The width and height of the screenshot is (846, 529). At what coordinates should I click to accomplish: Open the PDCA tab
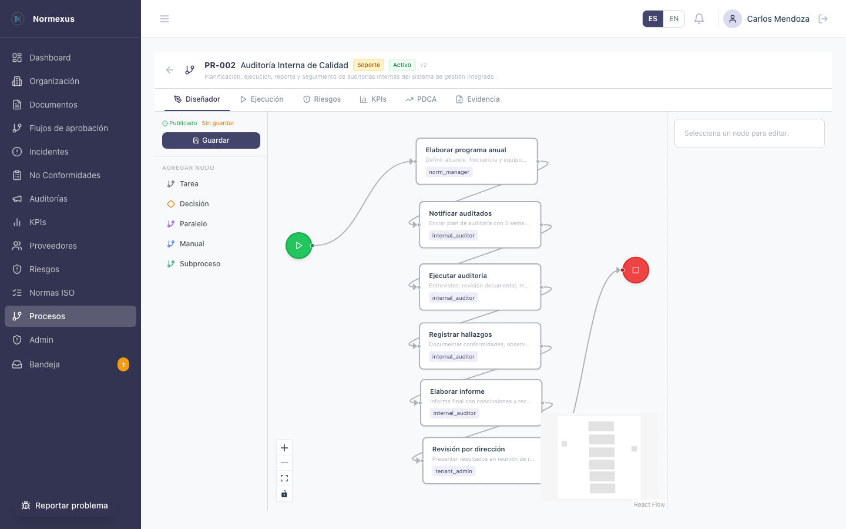[x=421, y=99]
